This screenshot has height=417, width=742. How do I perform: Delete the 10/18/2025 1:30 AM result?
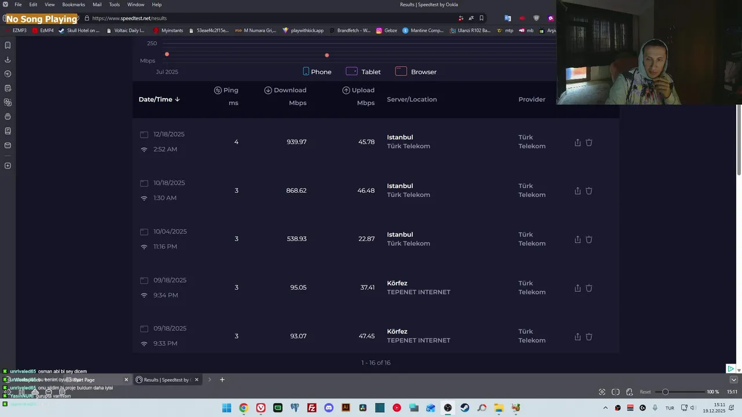tap(589, 191)
